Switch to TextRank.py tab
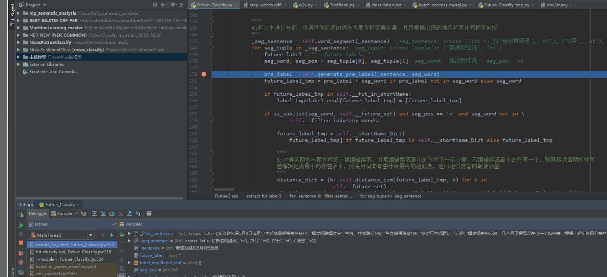 (x=342, y=5)
